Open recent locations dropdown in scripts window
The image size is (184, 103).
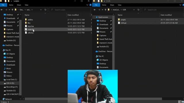[x=9, y=10]
